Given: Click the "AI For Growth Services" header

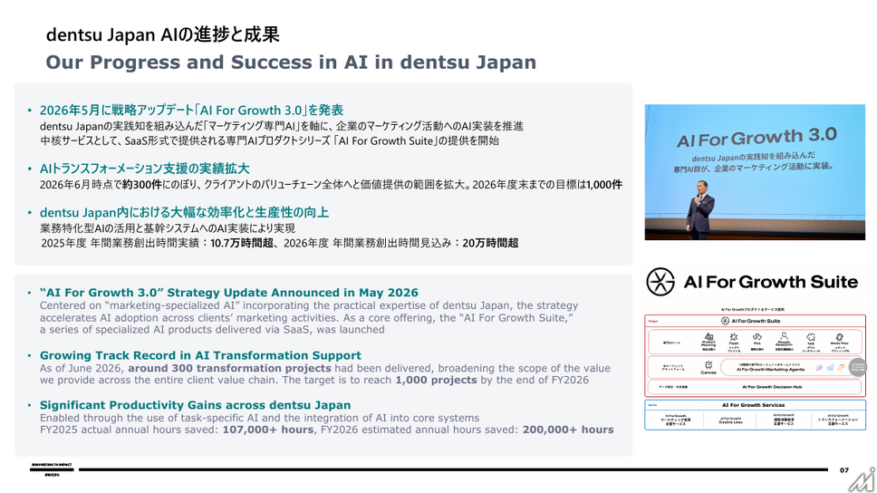Looking at the screenshot, I should pos(754,405).
